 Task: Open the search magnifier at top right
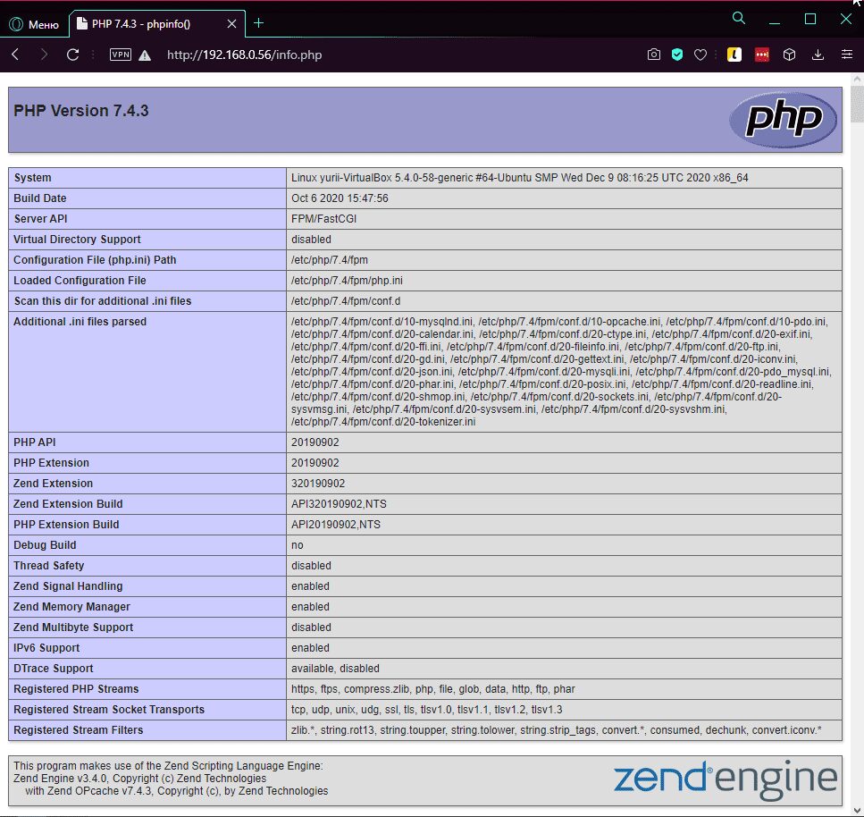click(x=738, y=18)
